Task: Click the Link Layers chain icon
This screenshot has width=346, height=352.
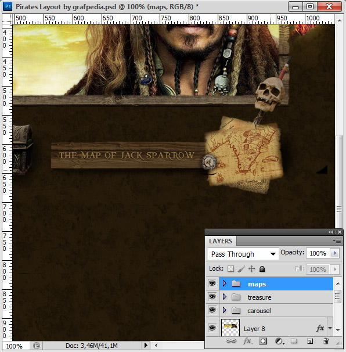Action: click(231, 341)
